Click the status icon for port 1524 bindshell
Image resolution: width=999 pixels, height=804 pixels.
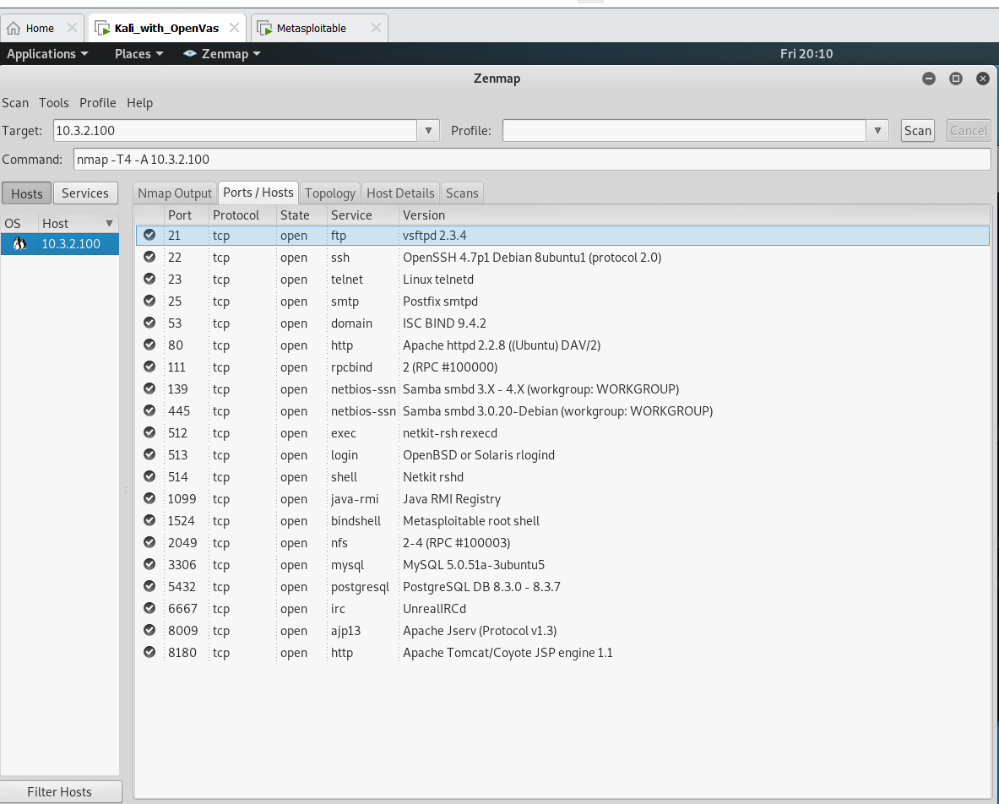149,520
